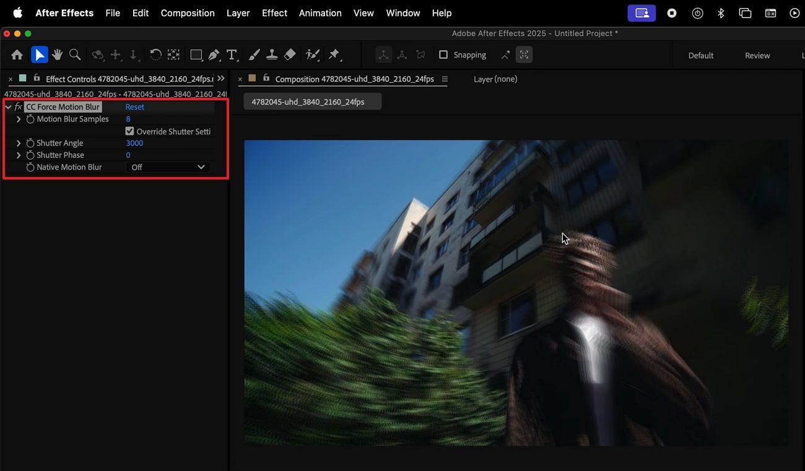Open the Native Motion Blur dropdown

click(167, 167)
